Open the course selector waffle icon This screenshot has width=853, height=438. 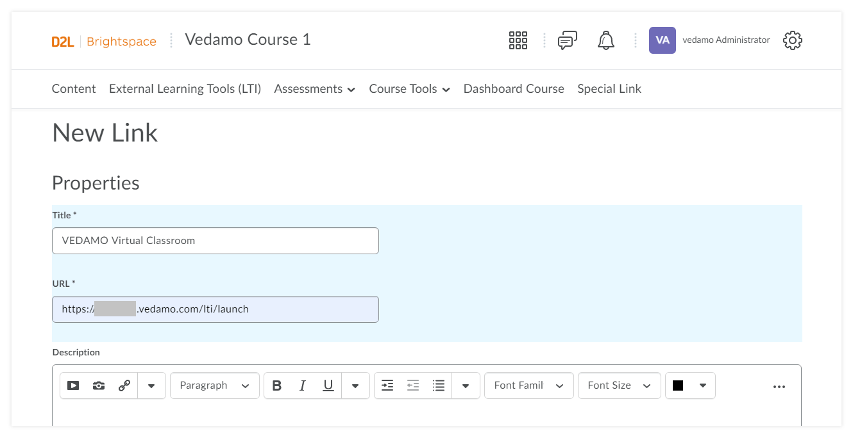tap(518, 40)
